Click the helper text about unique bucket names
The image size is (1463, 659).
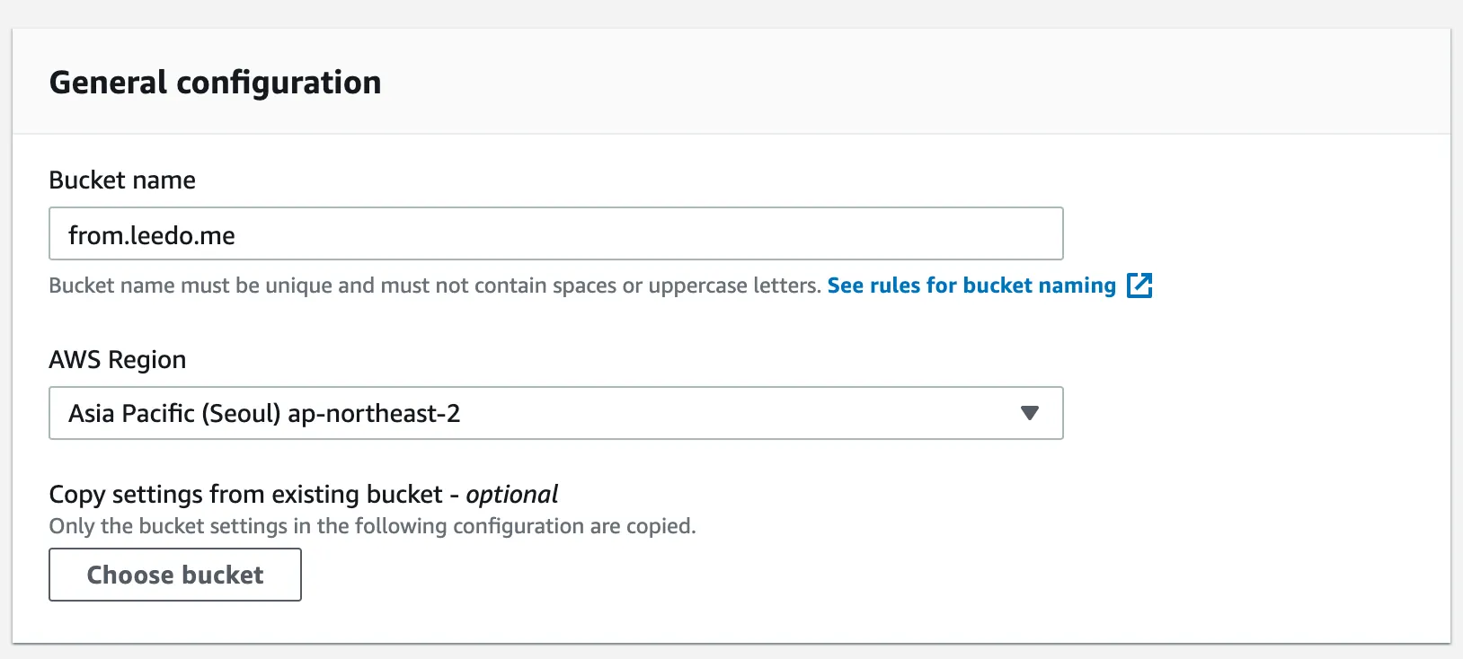pyautogui.click(x=359, y=286)
